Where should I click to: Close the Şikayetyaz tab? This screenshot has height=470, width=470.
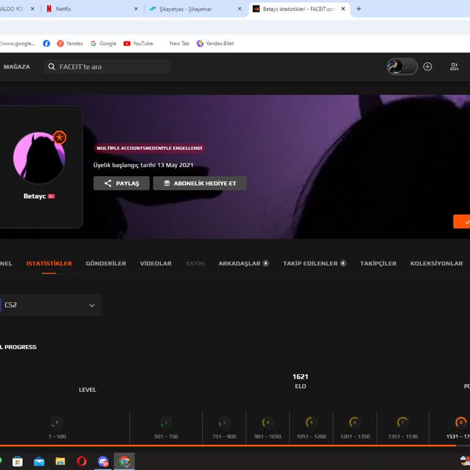[239, 9]
